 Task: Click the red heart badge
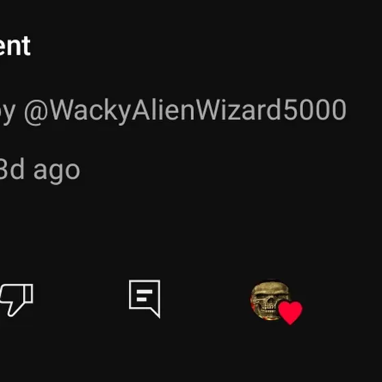tap(290, 313)
